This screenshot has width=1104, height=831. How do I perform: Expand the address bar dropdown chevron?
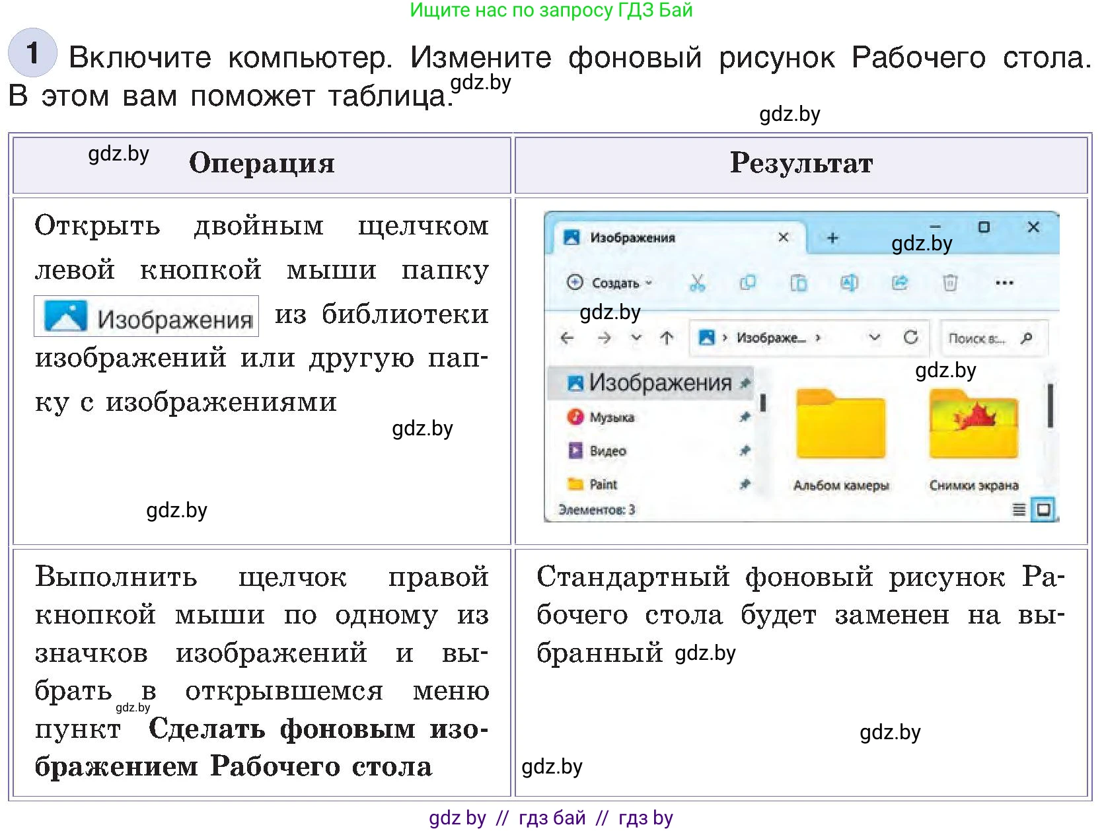[x=873, y=338]
